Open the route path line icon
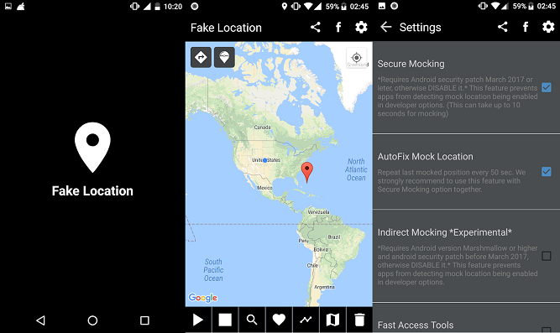The image size is (560, 333). click(306, 320)
